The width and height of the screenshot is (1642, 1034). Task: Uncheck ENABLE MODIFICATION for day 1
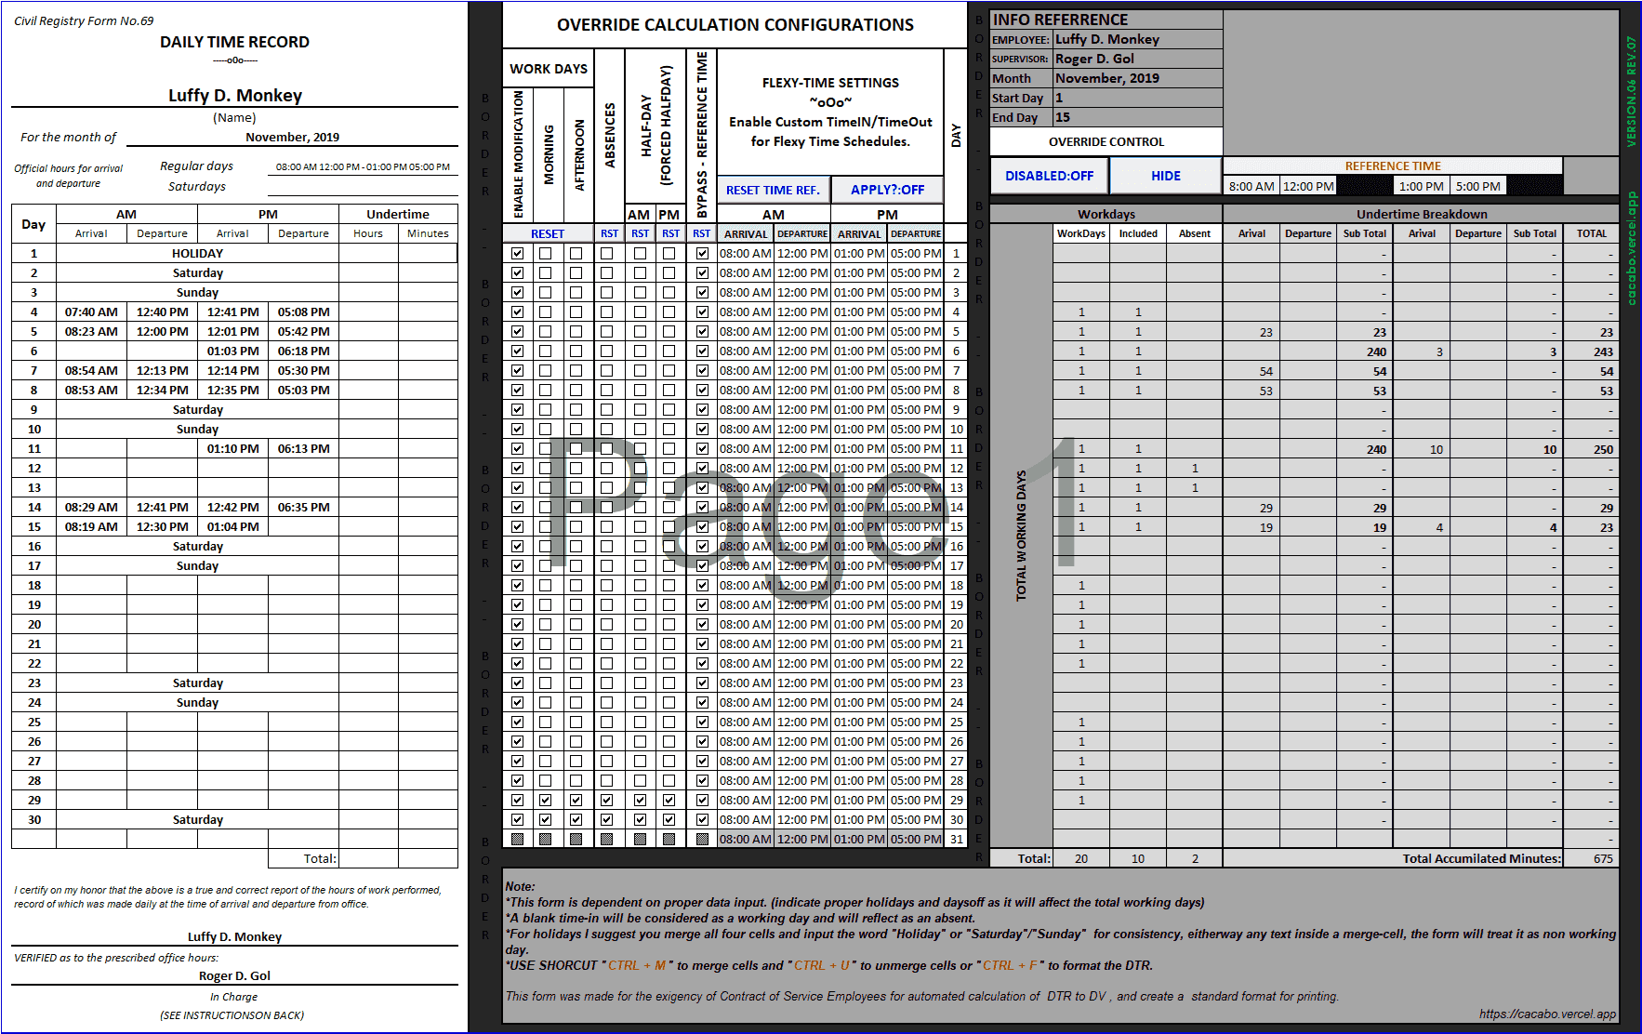(516, 252)
